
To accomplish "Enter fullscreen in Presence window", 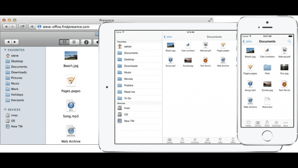I will click(210, 20).
